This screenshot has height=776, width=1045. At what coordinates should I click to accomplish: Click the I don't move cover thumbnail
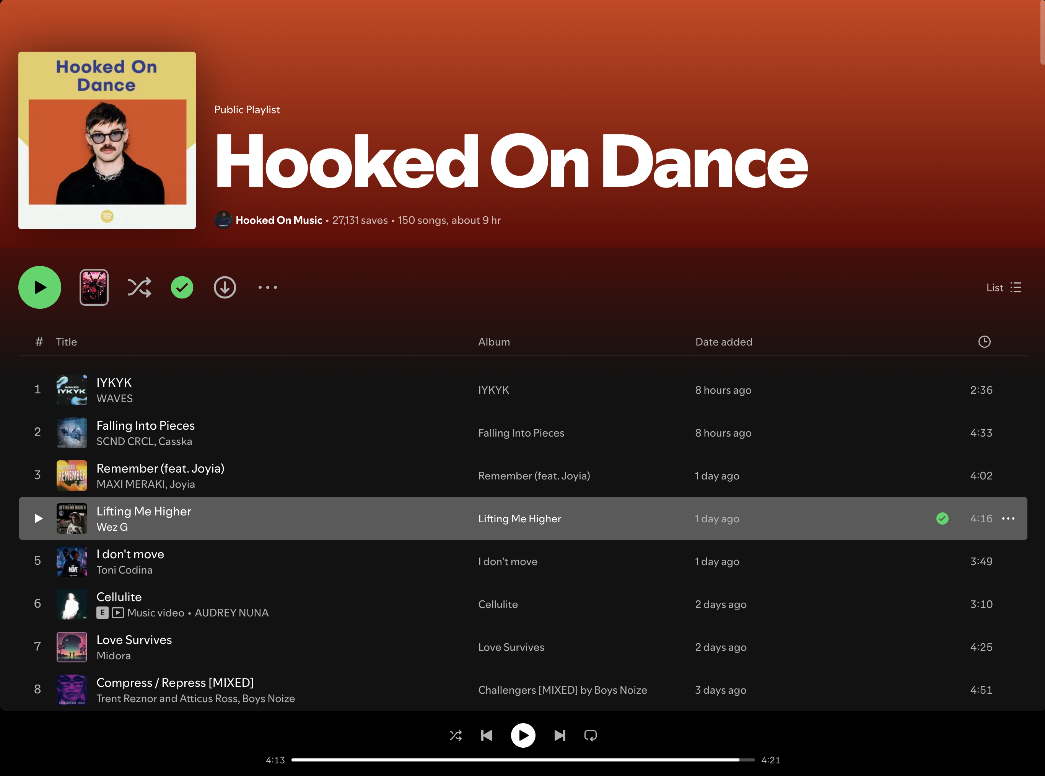pyautogui.click(x=72, y=561)
